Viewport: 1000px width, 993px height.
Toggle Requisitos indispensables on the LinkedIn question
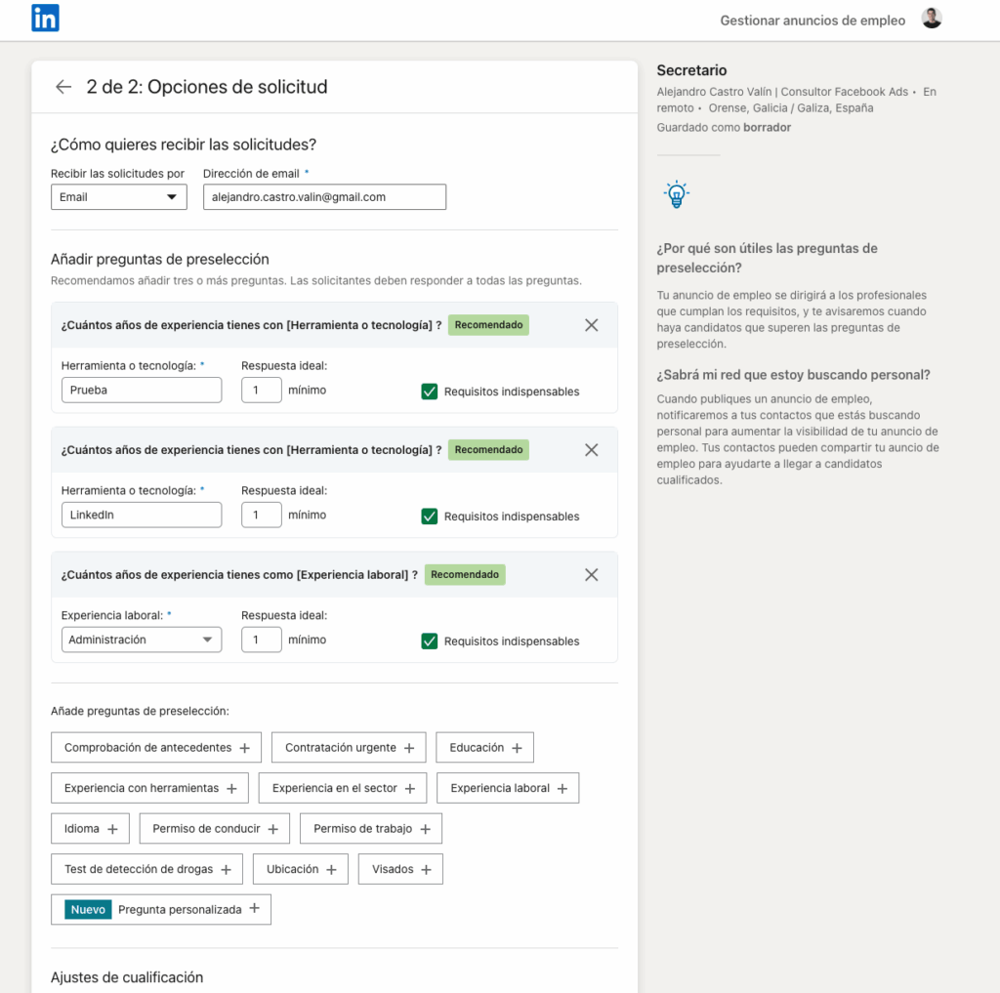429,516
